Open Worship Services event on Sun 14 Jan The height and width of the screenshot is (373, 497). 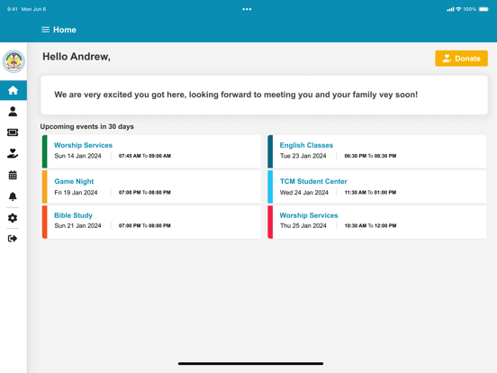click(x=151, y=151)
